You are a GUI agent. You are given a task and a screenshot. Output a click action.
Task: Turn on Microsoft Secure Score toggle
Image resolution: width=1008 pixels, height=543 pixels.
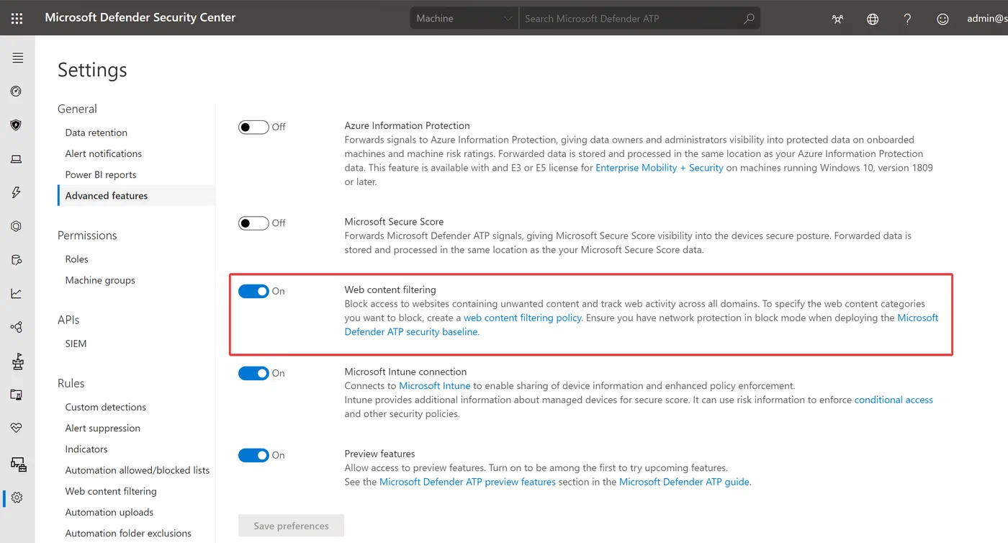[x=253, y=223]
